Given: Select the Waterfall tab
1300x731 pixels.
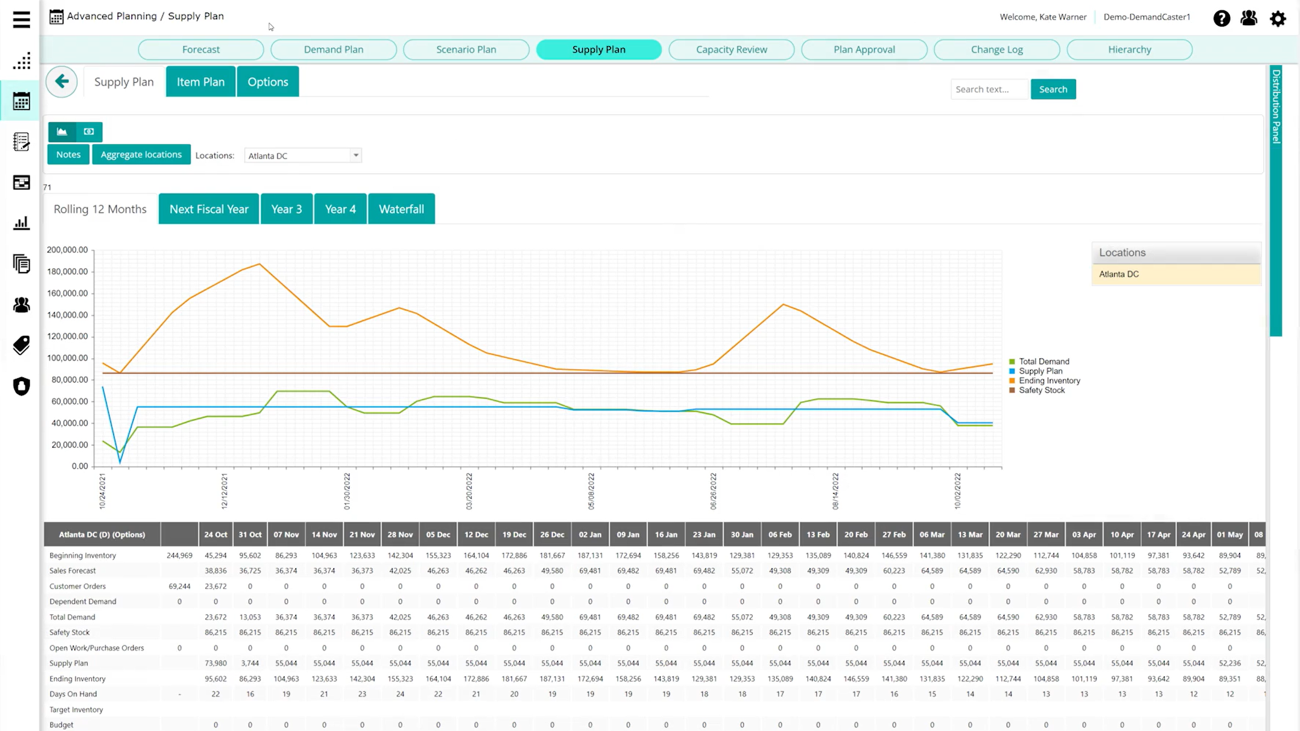Looking at the screenshot, I should pyautogui.click(x=401, y=209).
